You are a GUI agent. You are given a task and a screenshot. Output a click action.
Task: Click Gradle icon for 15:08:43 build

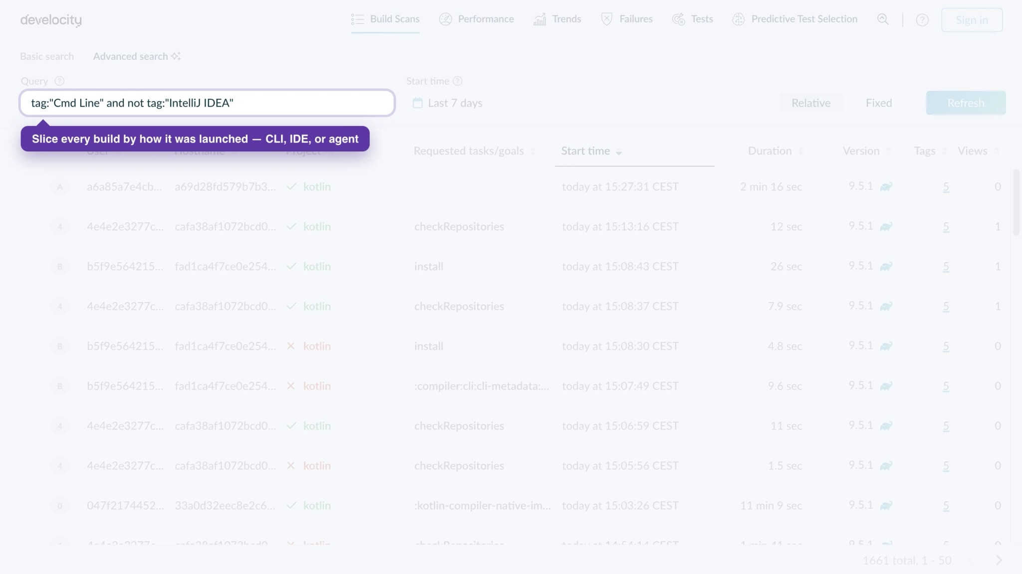tap(886, 267)
